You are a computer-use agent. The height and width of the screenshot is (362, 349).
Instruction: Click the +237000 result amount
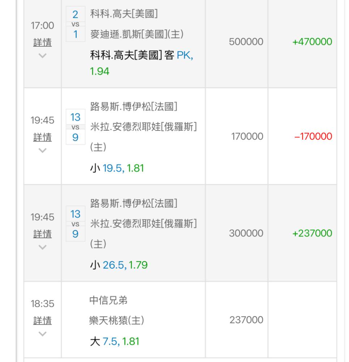coord(312,233)
